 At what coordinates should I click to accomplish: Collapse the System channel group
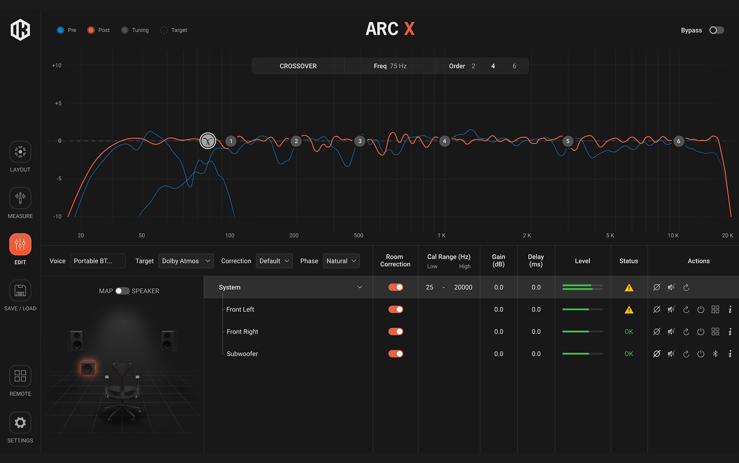(360, 287)
